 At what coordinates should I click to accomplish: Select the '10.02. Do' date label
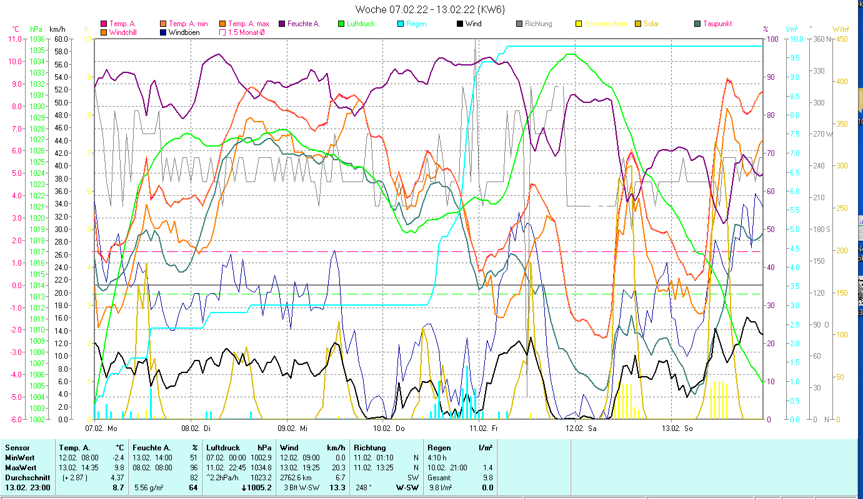coord(388,429)
